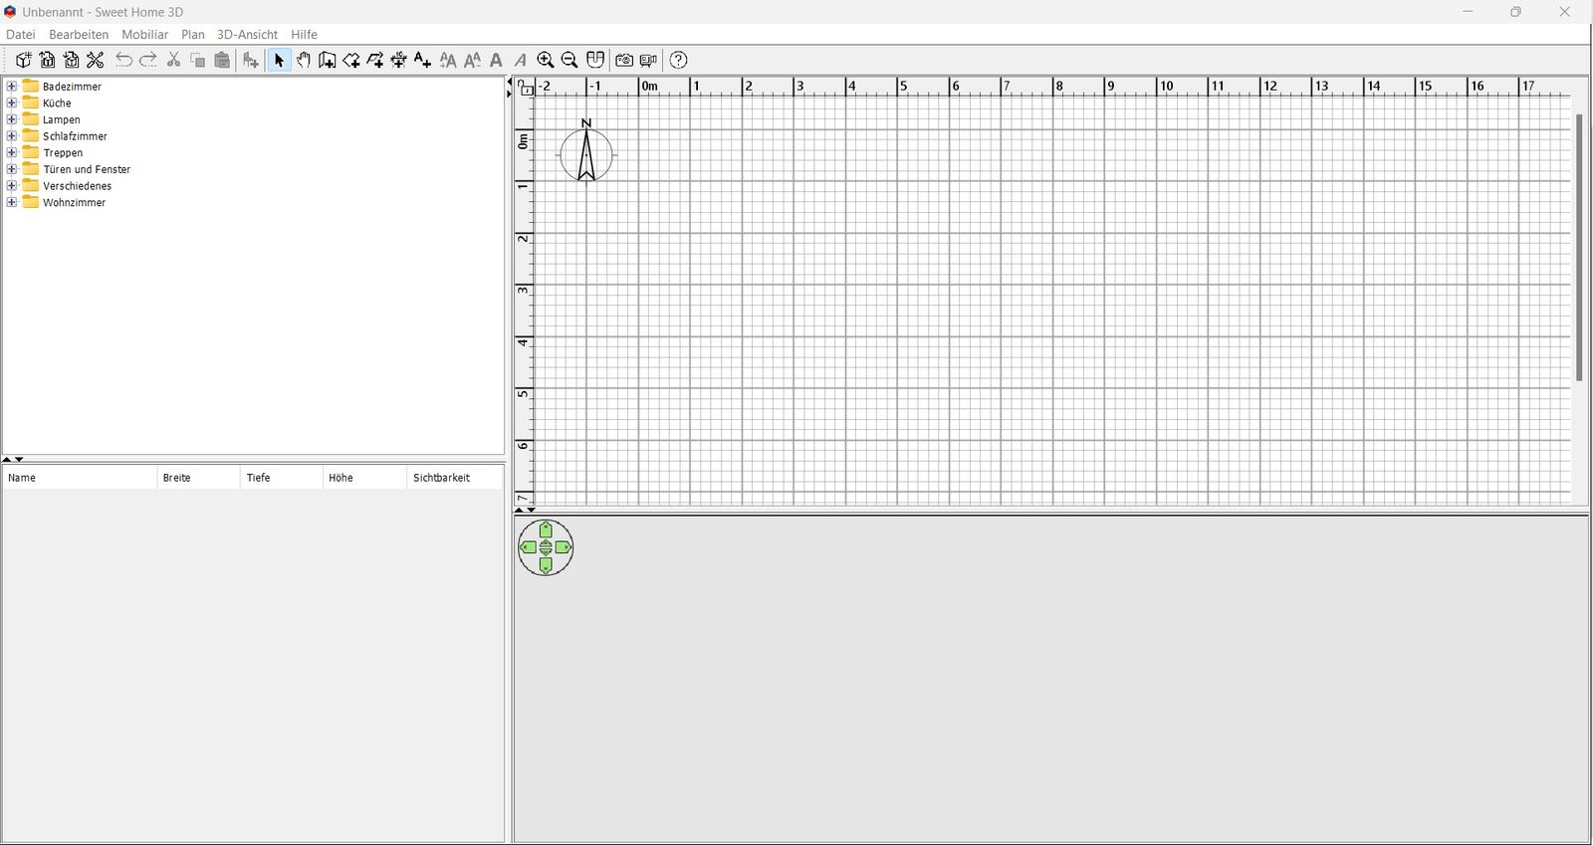Click the Copy icon in toolbar
The image size is (1593, 845).
[x=197, y=60]
